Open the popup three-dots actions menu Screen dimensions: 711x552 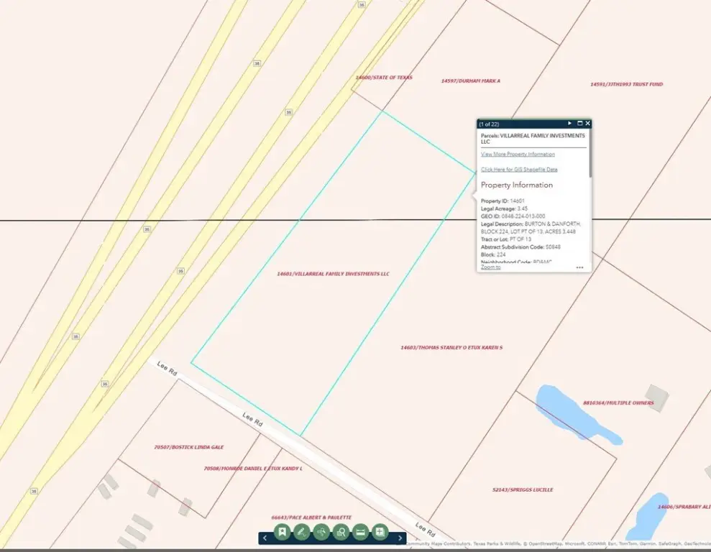pos(579,267)
